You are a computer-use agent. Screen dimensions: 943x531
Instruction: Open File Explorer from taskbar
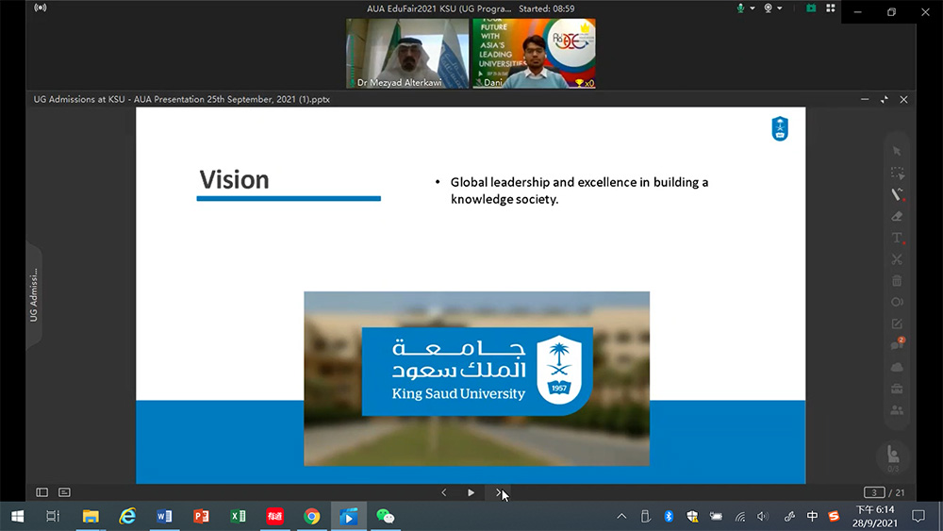[x=91, y=516]
